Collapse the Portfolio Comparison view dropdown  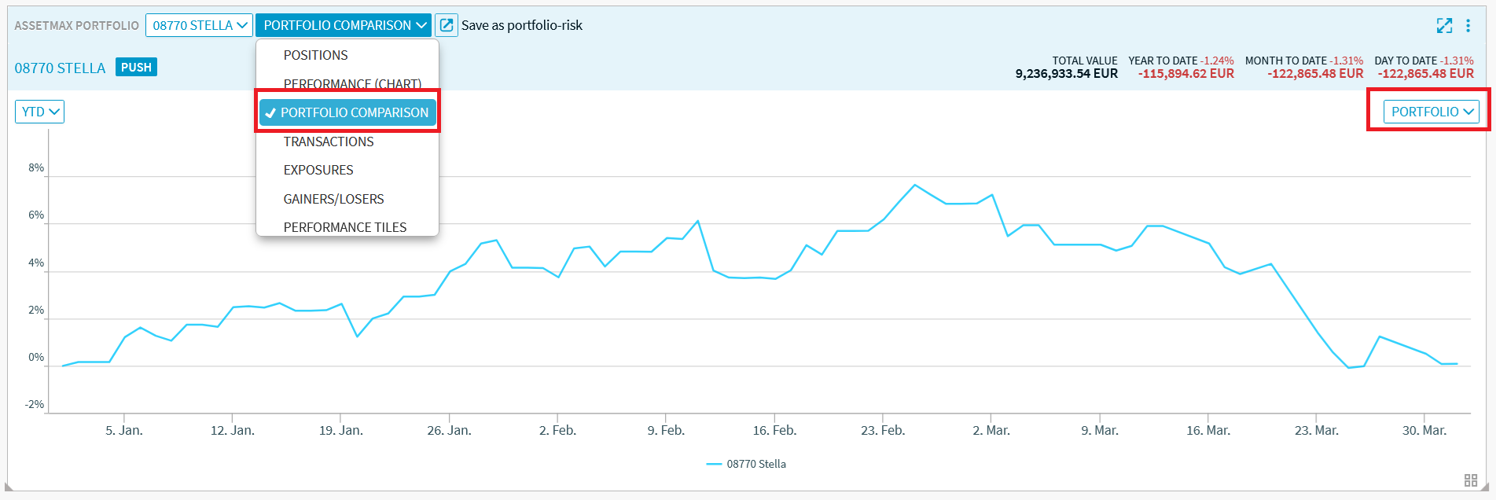(344, 25)
